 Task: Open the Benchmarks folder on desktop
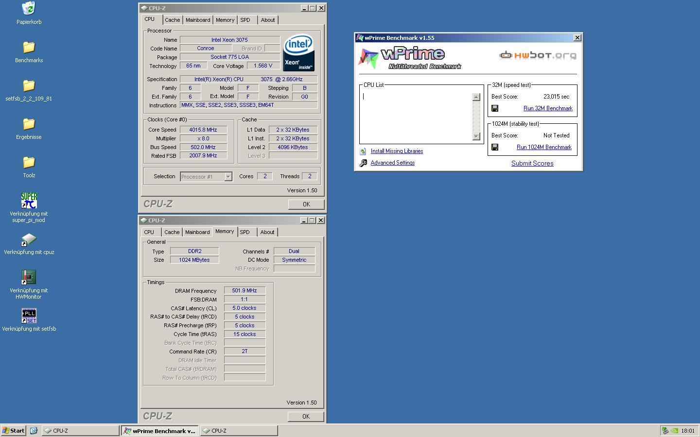click(29, 47)
